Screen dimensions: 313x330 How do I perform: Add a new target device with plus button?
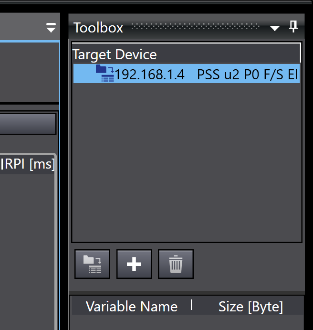[x=134, y=264]
